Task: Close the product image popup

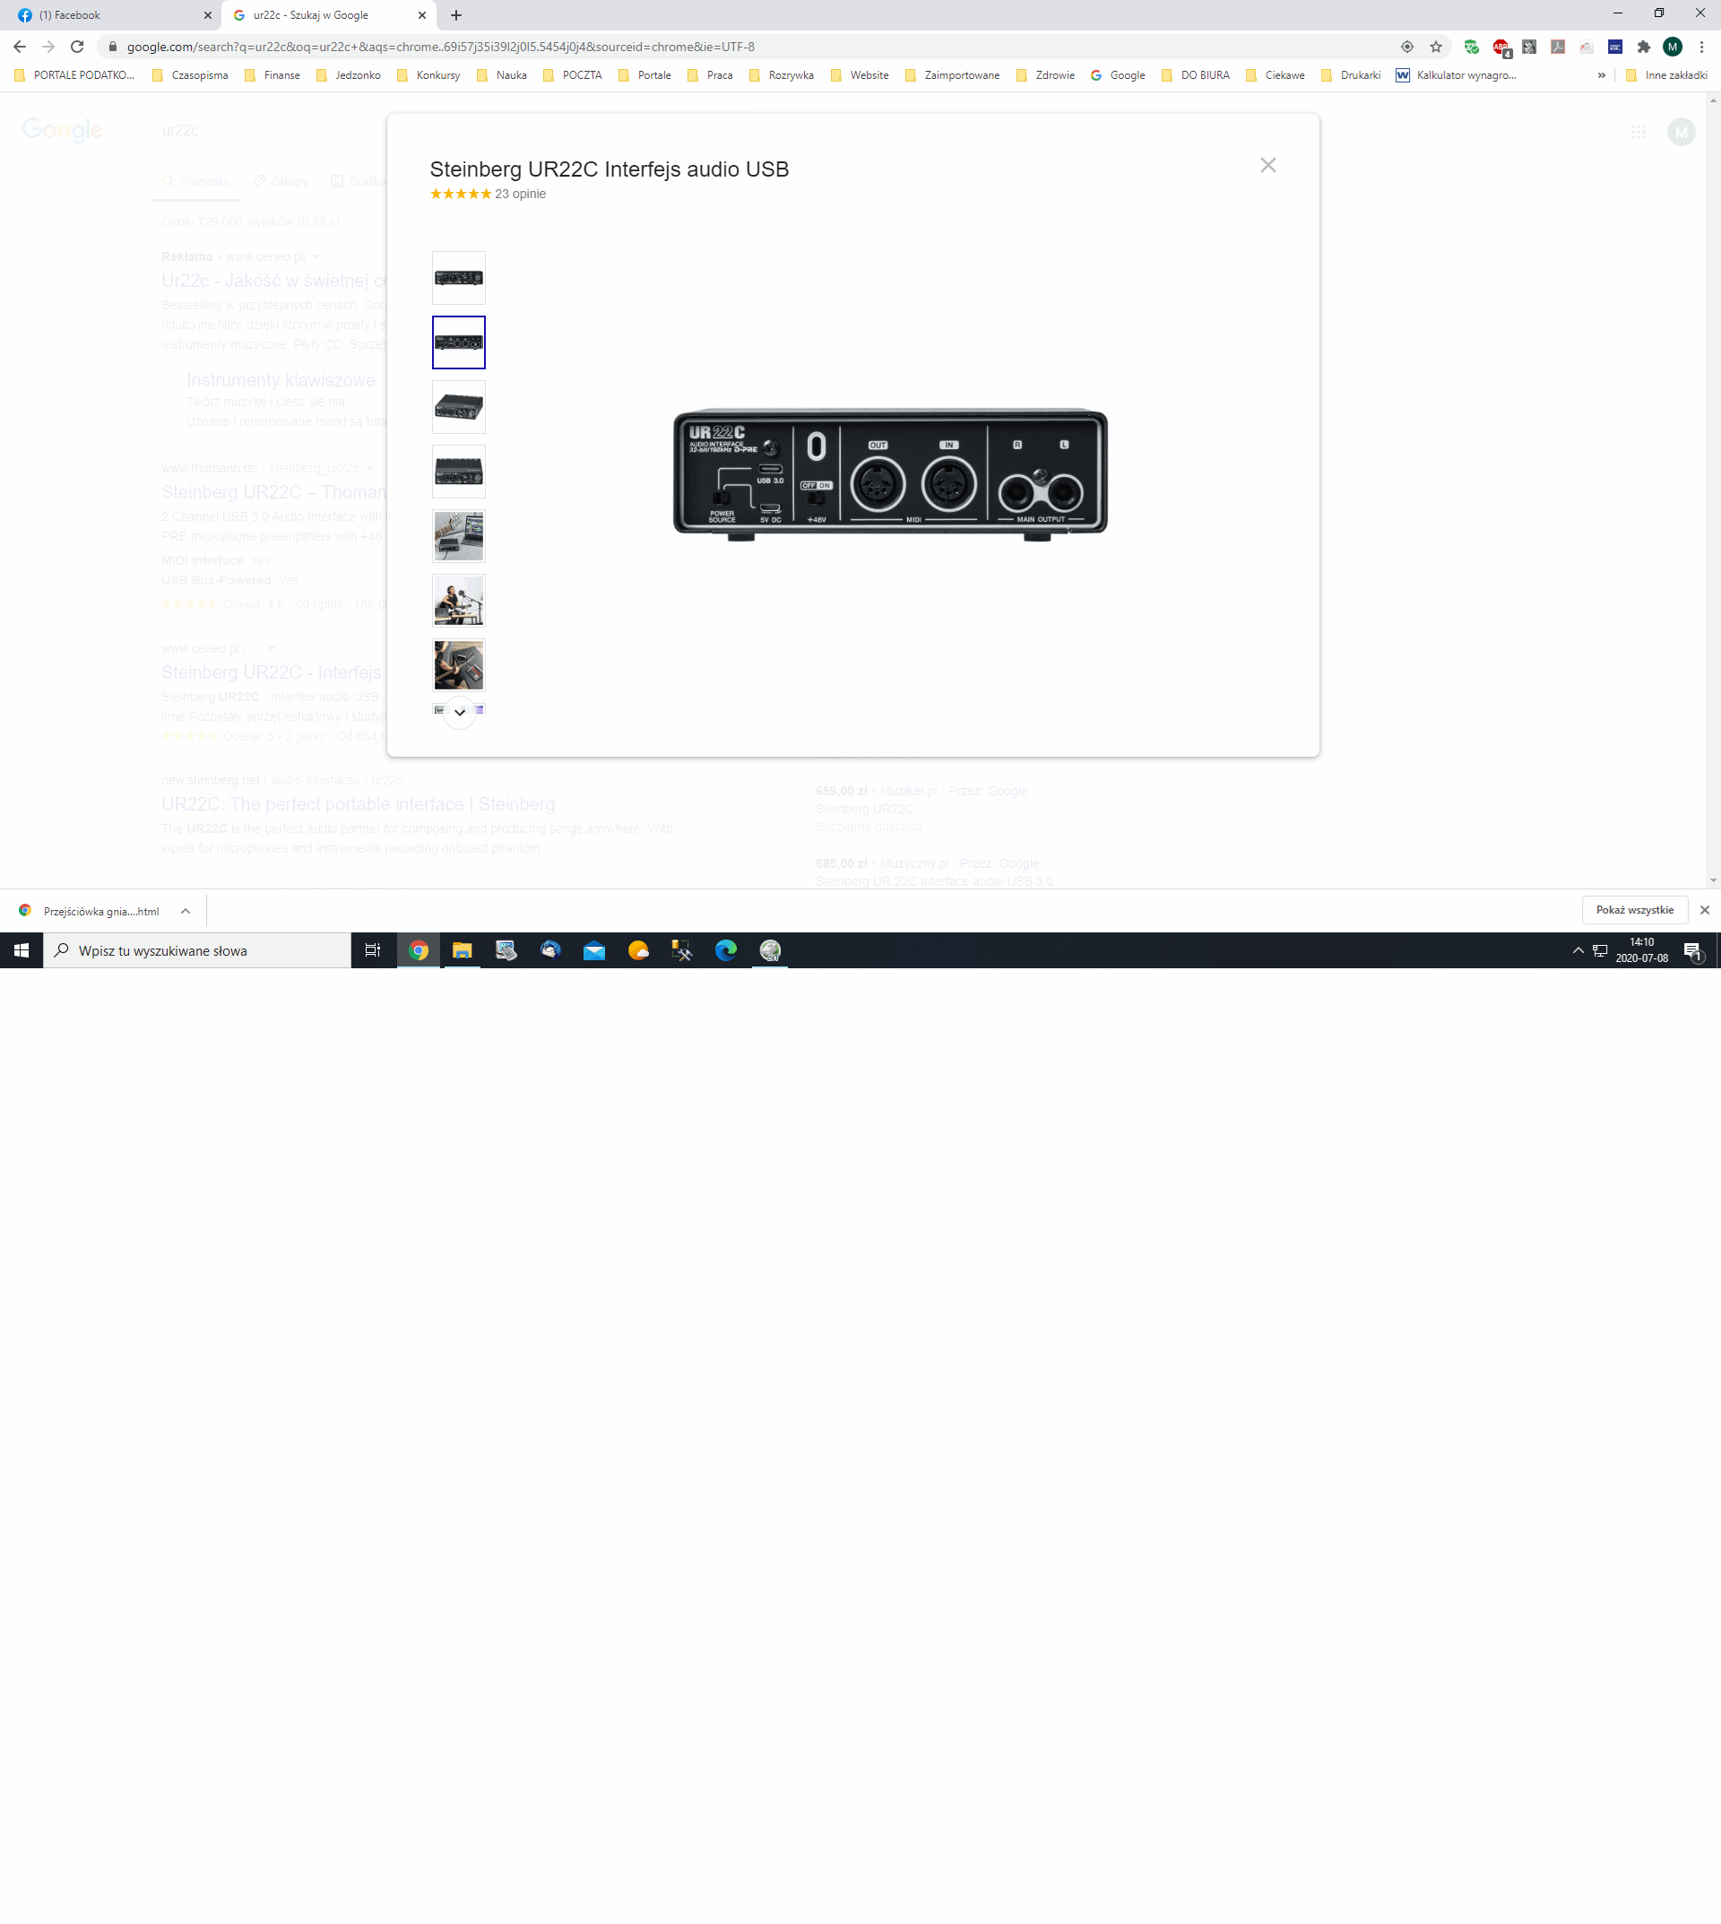Action: [x=1268, y=166]
